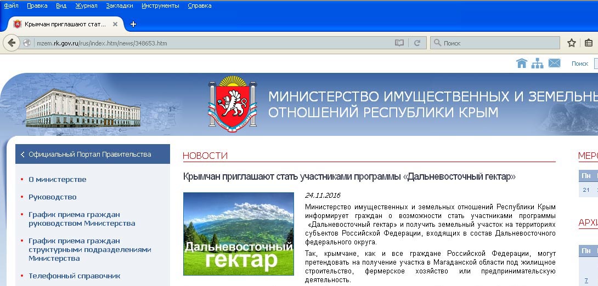Click calendar day 21 on the right
Screen dimensions: 598x286
586,190
